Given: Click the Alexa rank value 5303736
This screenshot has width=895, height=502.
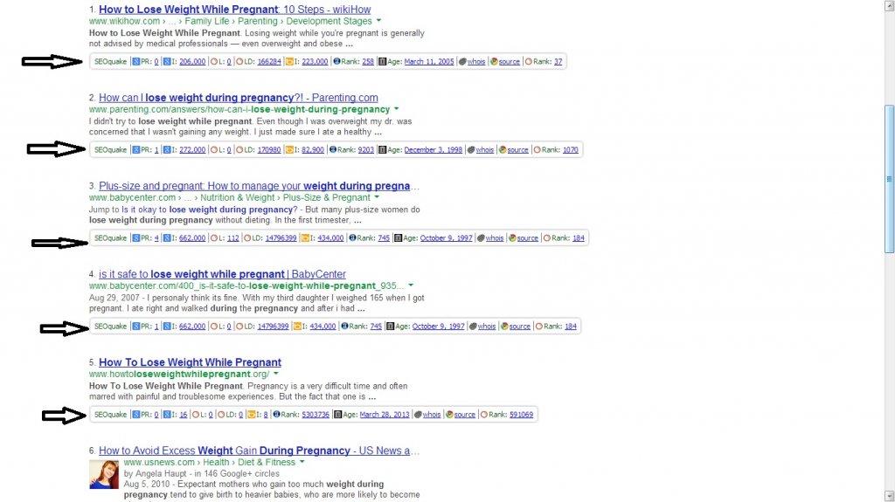Looking at the screenshot, I should pyautogui.click(x=316, y=415).
